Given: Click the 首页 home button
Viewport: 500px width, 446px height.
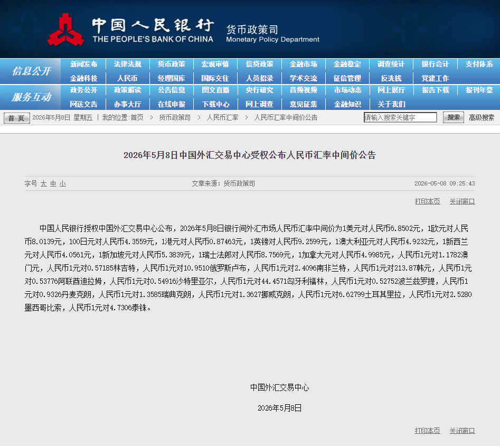Looking at the screenshot, I should (16, 118).
